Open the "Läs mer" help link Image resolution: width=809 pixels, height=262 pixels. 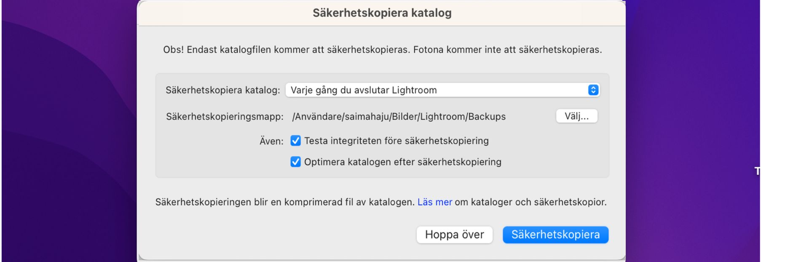click(x=434, y=202)
